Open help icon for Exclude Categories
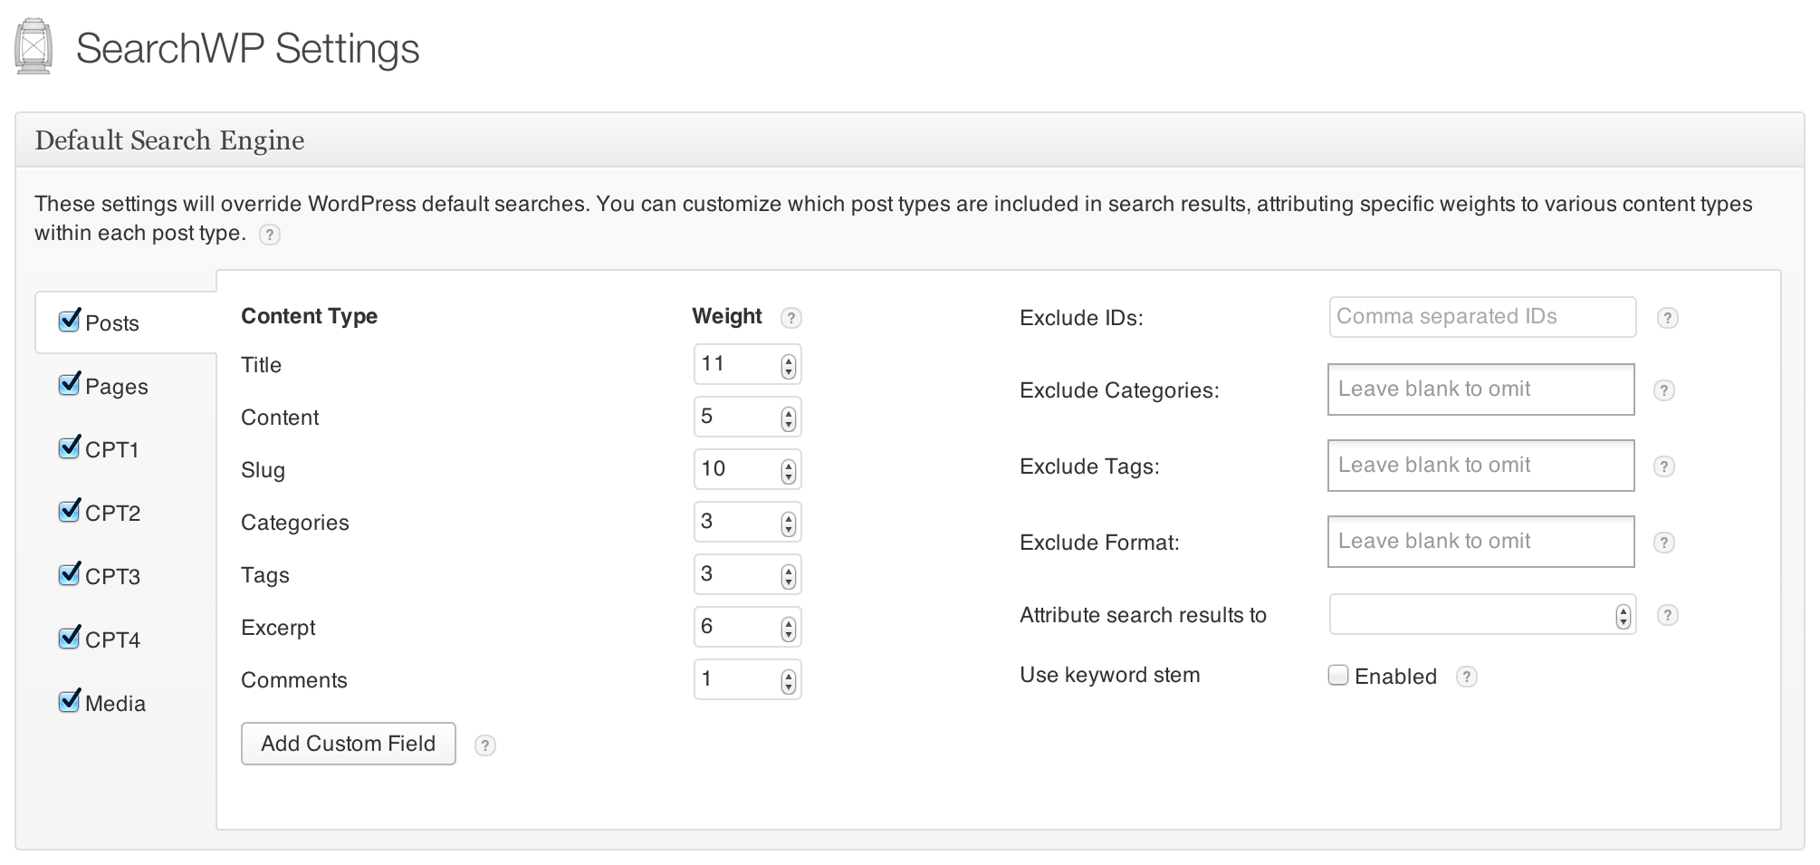Viewport: 1820px width, 865px height. click(1663, 390)
